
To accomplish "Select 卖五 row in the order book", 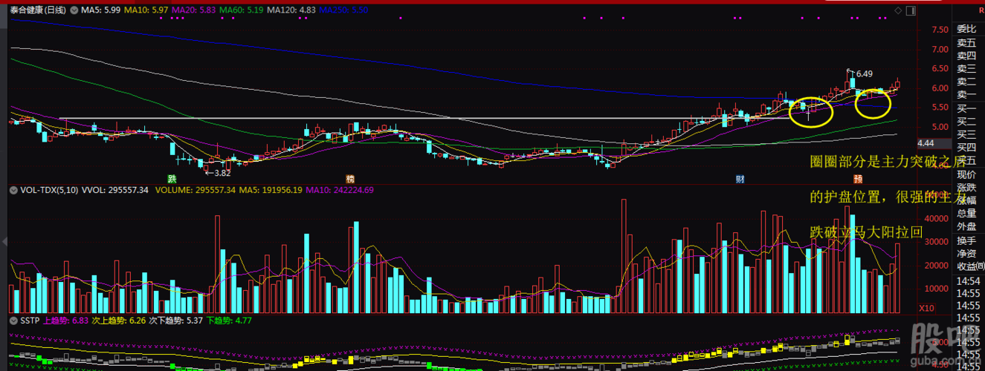I will coord(966,42).
